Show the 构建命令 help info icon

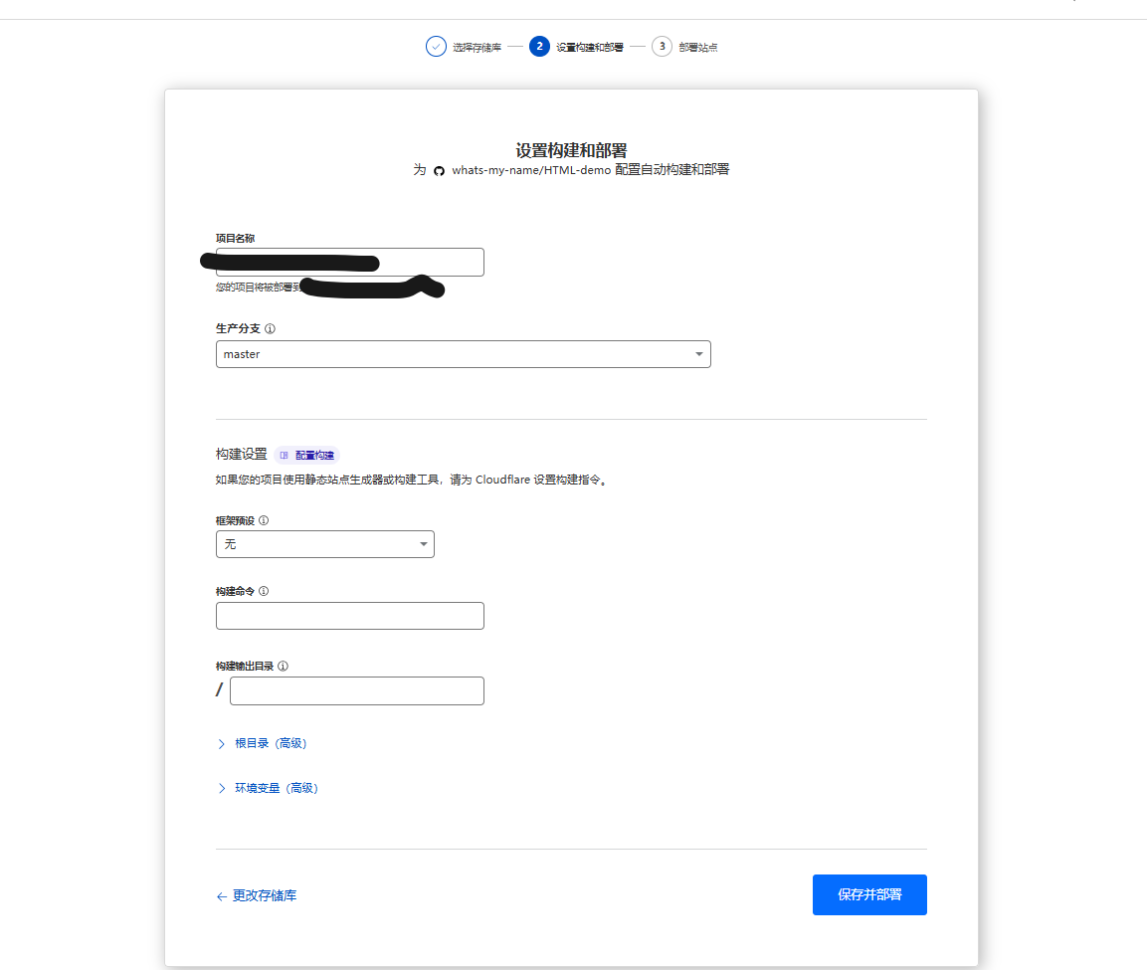tap(264, 591)
